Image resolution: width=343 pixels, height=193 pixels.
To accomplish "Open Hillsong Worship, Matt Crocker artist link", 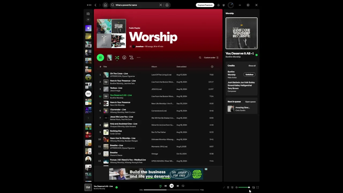I will click(x=122, y=112).
